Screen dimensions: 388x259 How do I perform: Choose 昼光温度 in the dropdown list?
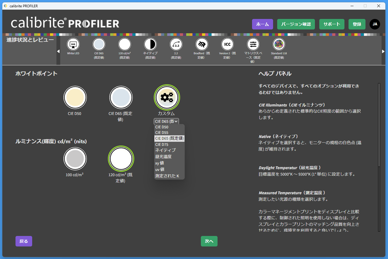169,157
